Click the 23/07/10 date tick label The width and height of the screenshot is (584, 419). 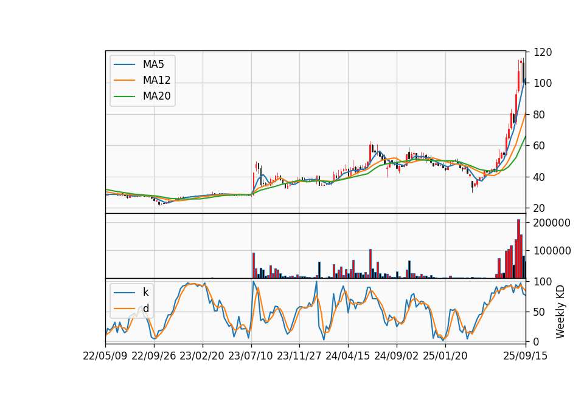click(x=251, y=356)
